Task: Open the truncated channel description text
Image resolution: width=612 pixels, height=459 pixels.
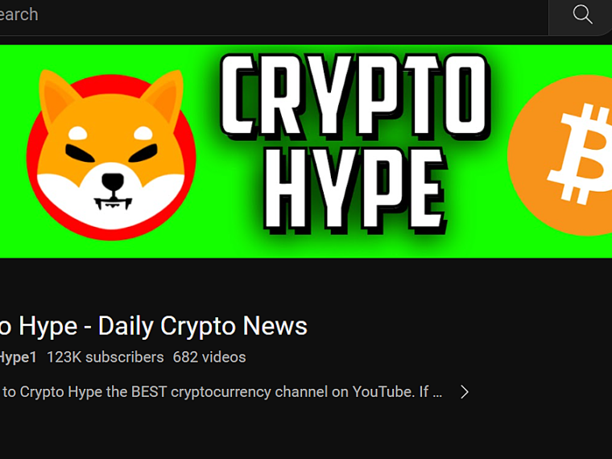Action: click(221, 392)
